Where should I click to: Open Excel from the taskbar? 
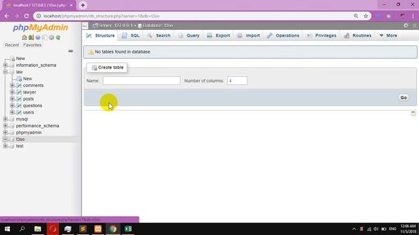pos(128,229)
